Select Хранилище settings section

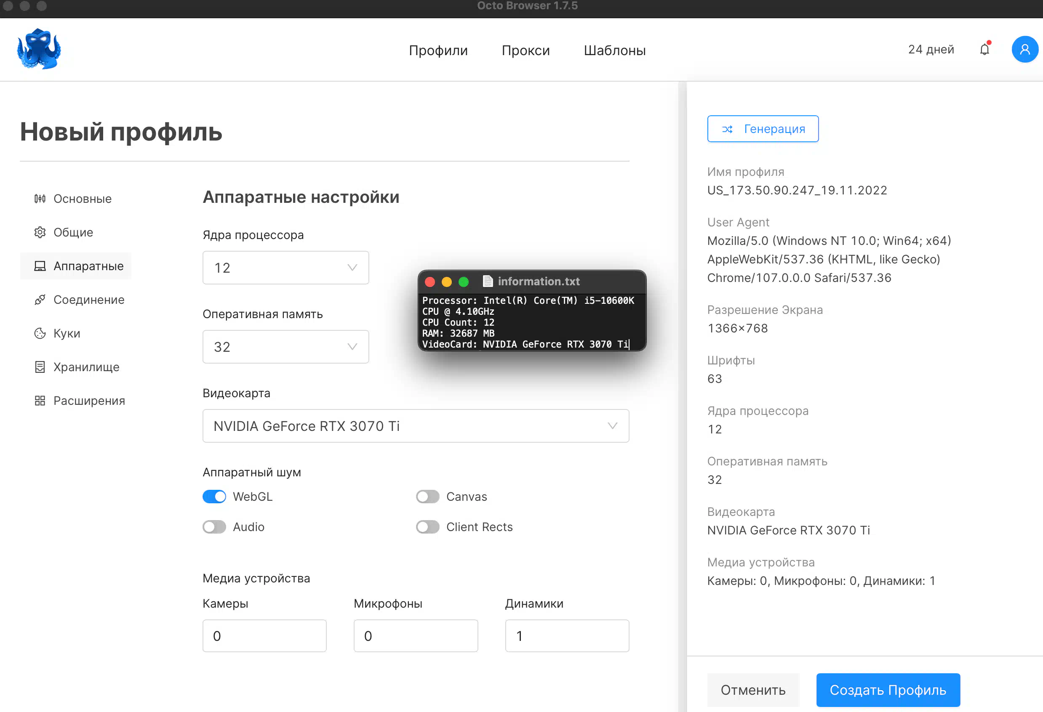click(x=76, y=367)
